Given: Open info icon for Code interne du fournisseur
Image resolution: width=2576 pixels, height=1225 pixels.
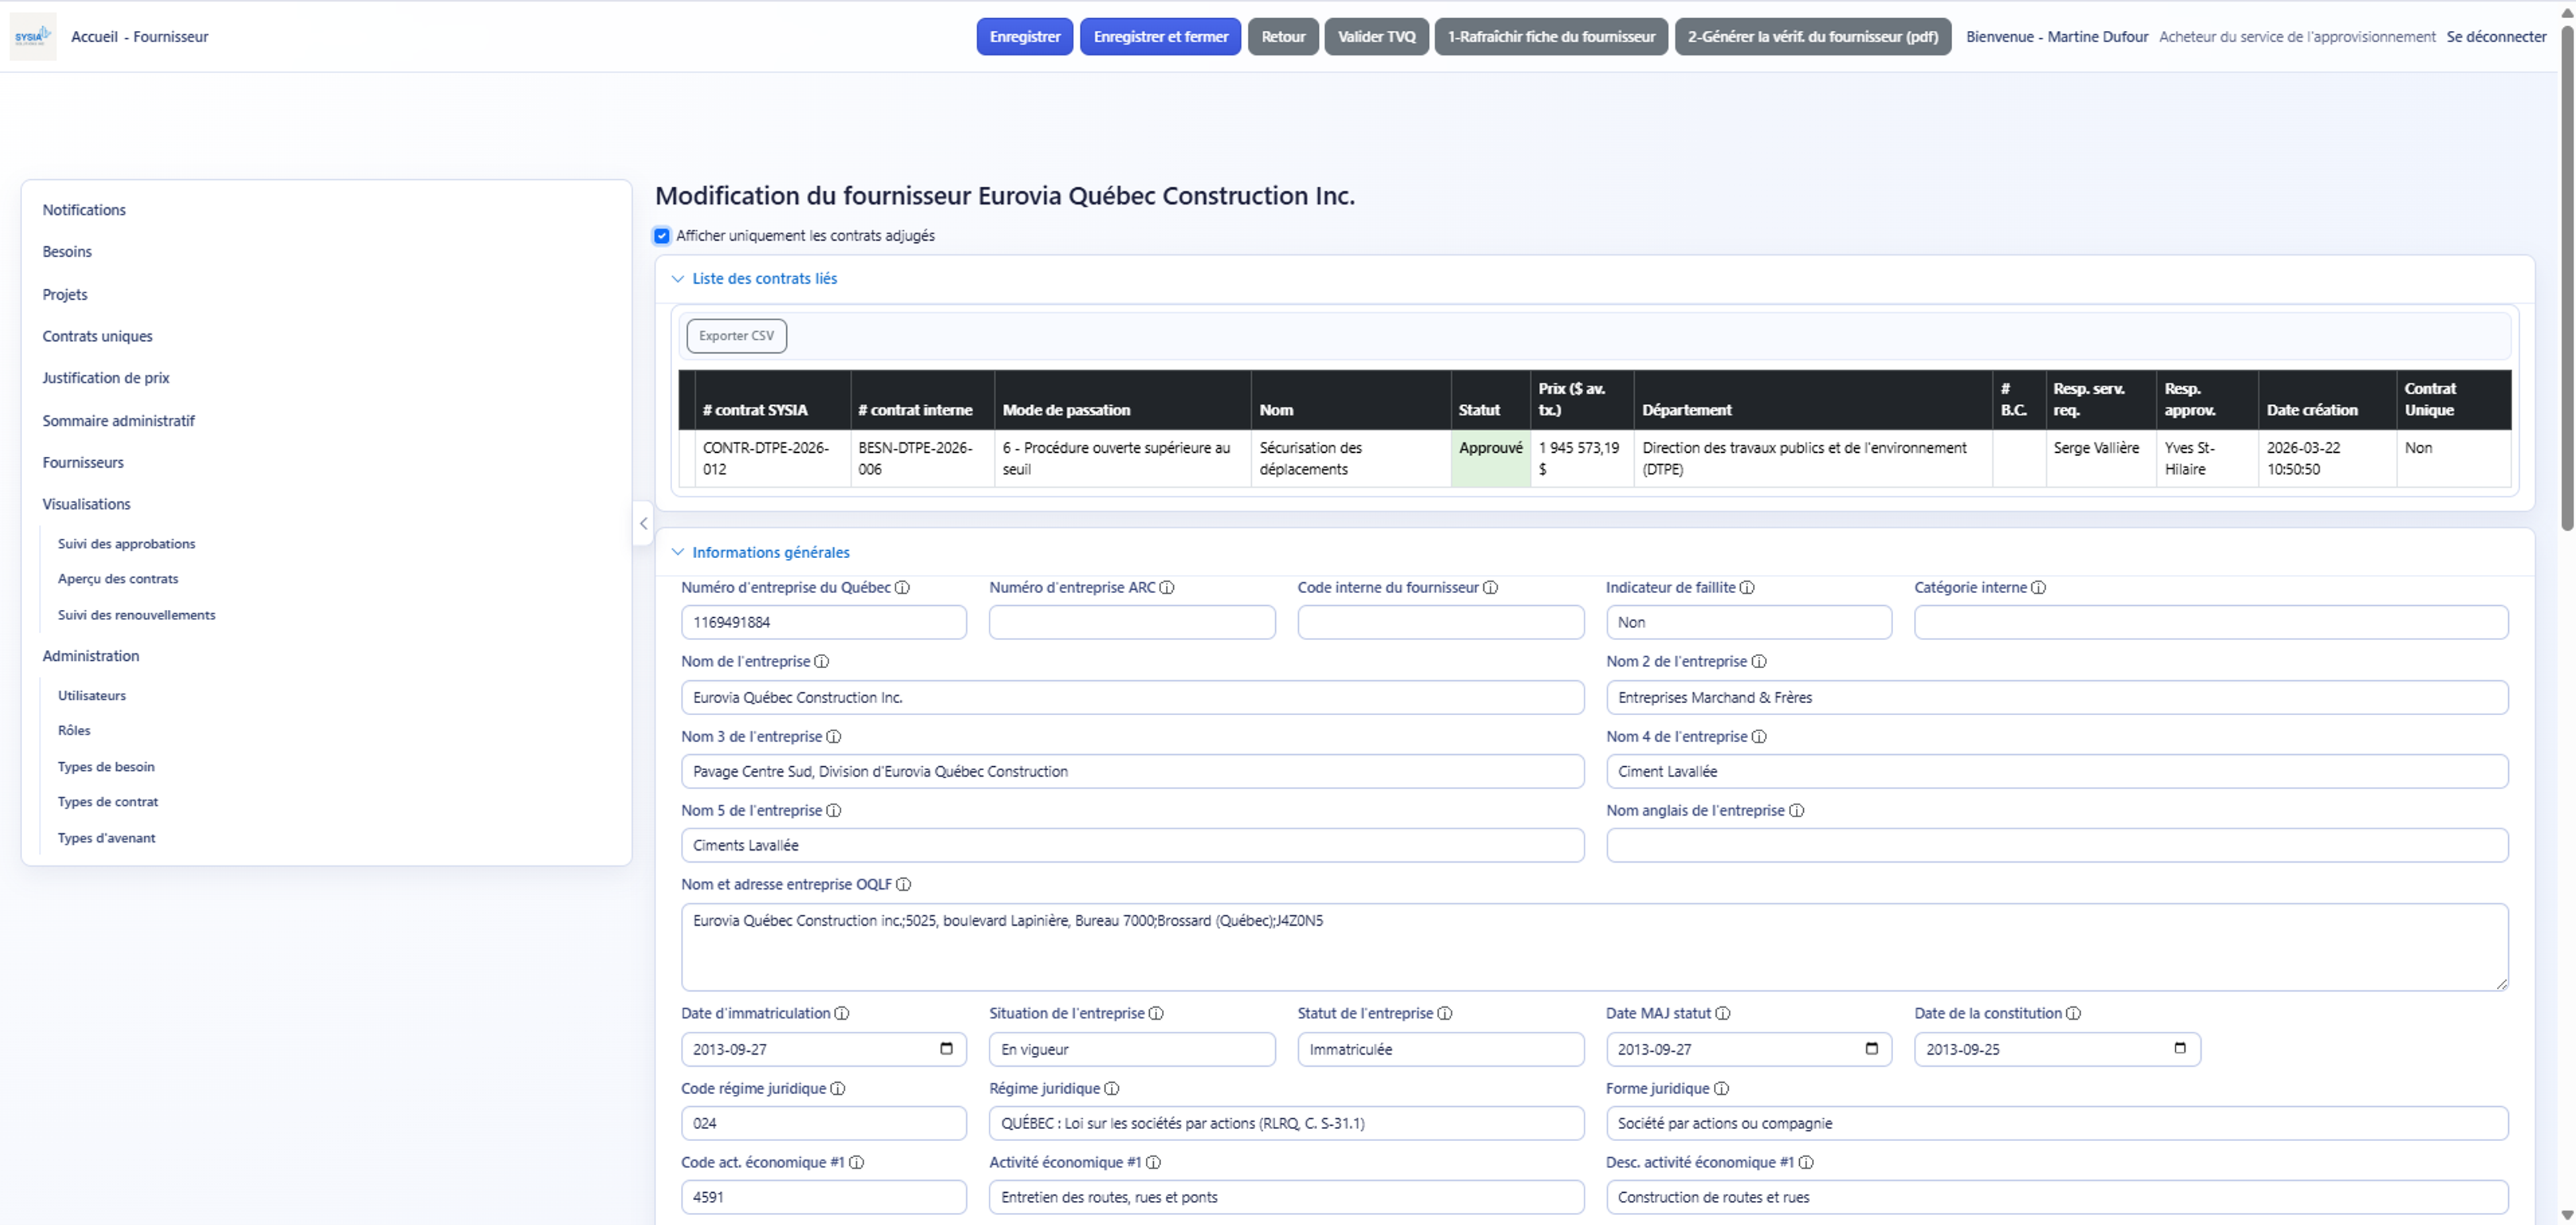Looking at the screenshot, I should click(x=1490, y=588).
